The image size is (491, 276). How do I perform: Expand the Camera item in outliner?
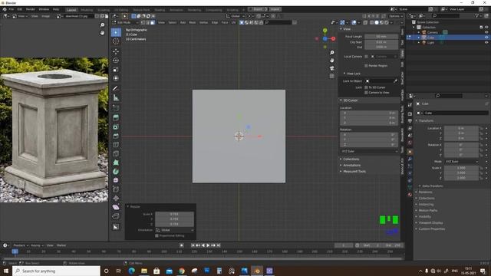tap(419, 32)
